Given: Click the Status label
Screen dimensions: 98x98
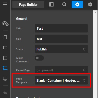Looking at the screenshot, I should tap(20, 49).
